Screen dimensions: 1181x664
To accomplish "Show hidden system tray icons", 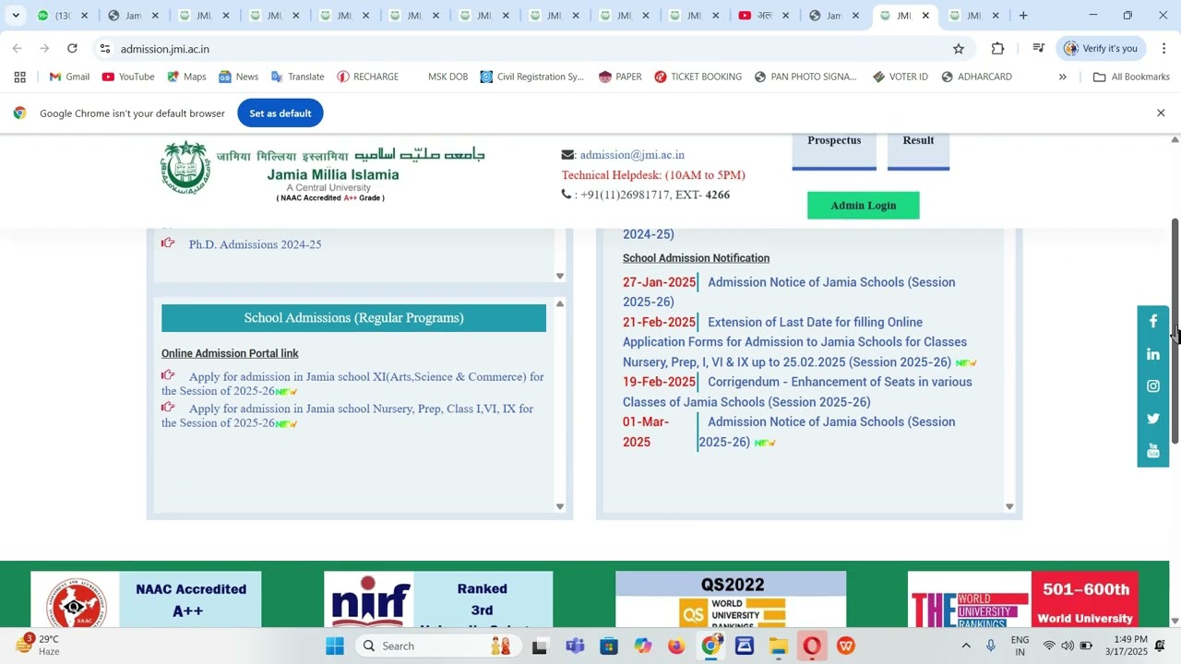I will coord(966,646).
